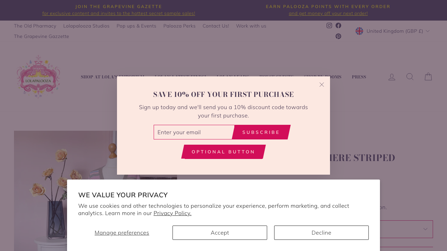Image resolution: width=447 pixels, height=251 pixels.
Task: Open the Cart bag icon
Action: coord(427,76)
